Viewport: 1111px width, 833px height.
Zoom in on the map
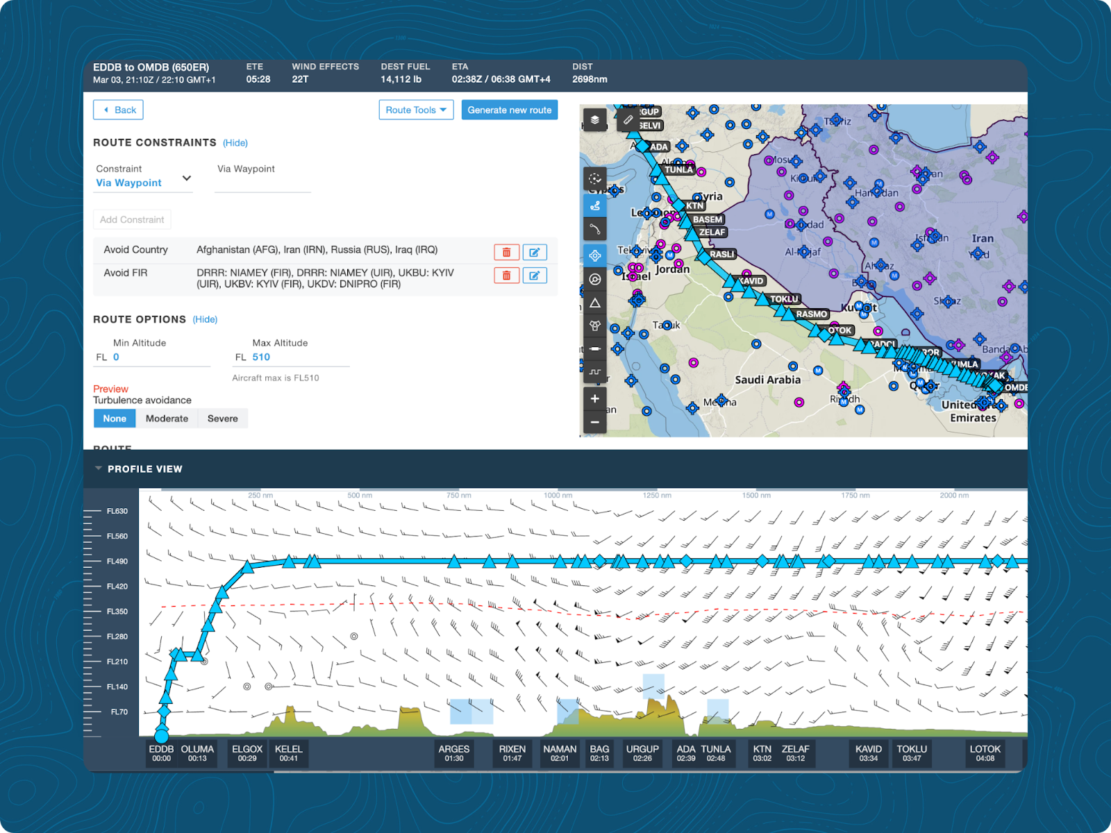(595, 398)
